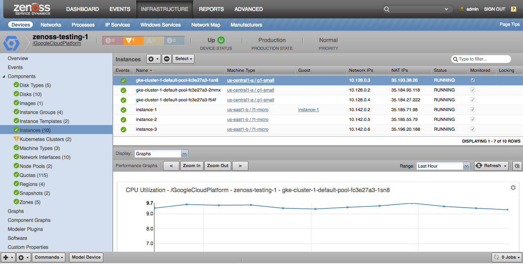Sort instances by Name column
The width and height of the screenshot is (523, 264).
(180, 70)
